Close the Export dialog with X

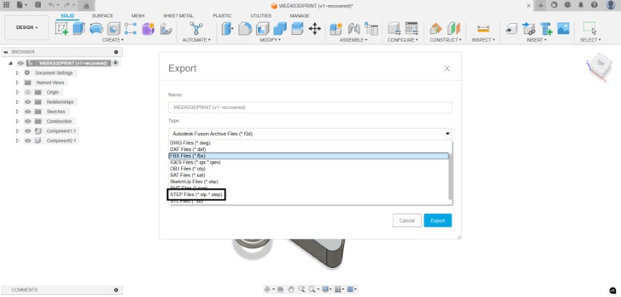(x=446, y=68)
